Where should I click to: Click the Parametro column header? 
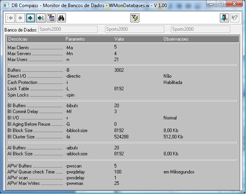coord(75,39)
